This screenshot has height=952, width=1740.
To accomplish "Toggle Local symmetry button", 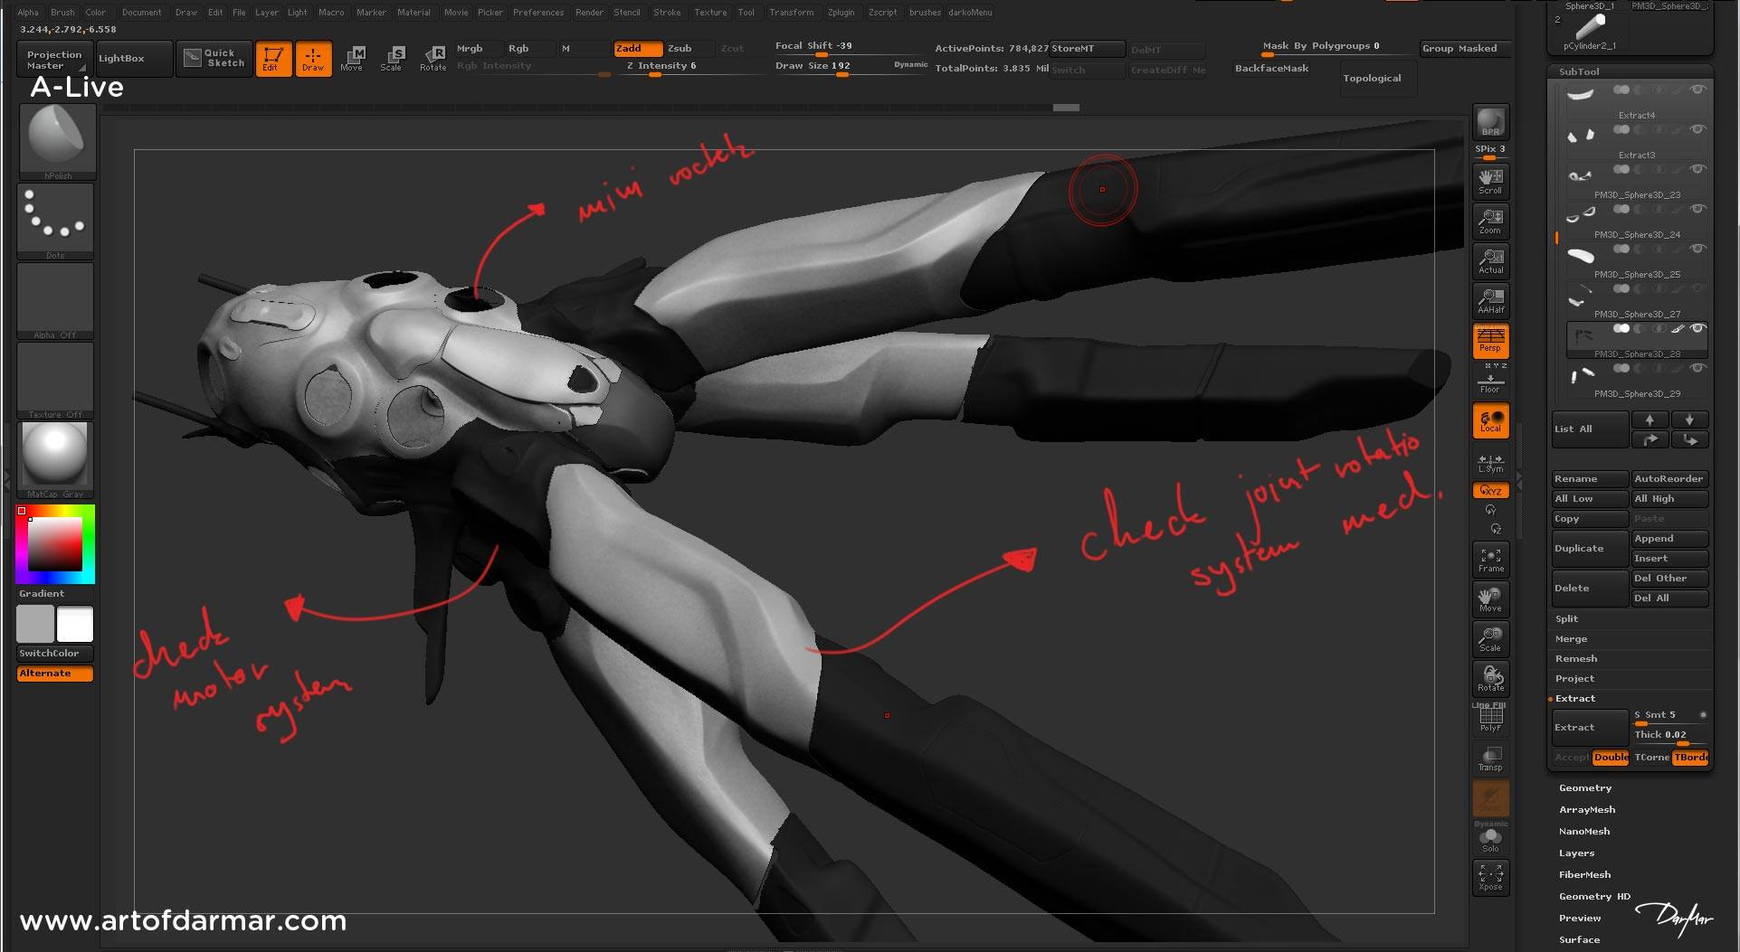I will coord(1490,420).
